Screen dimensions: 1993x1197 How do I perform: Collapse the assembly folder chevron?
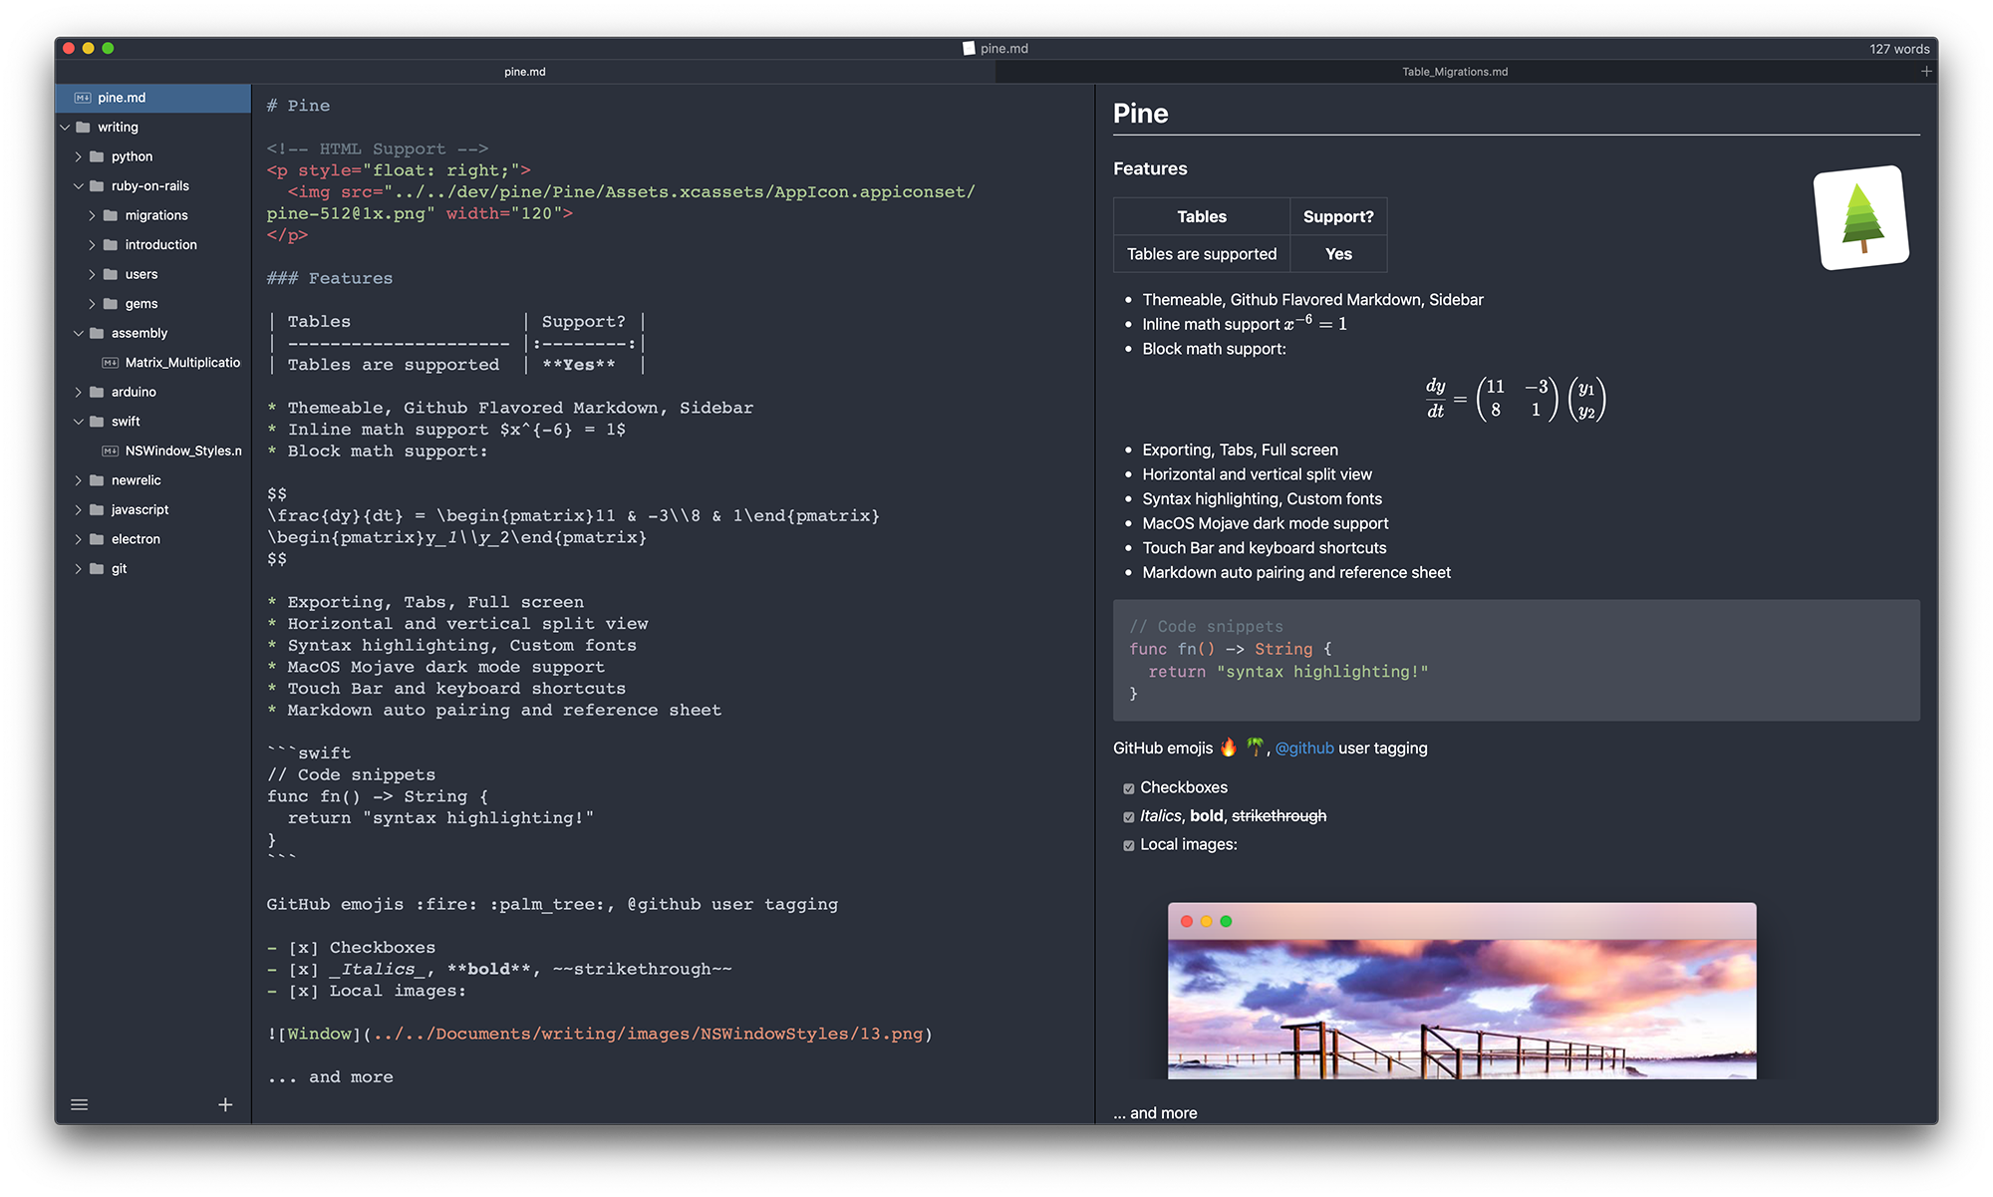pos(79,333)
